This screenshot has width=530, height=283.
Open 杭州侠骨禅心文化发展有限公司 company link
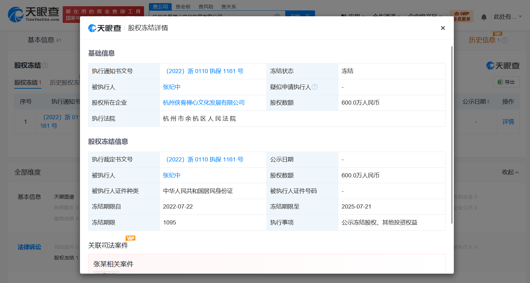click(204, 103)
